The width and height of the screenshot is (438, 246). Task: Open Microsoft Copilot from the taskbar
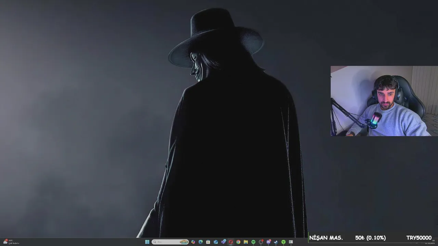tap(193, 242)
